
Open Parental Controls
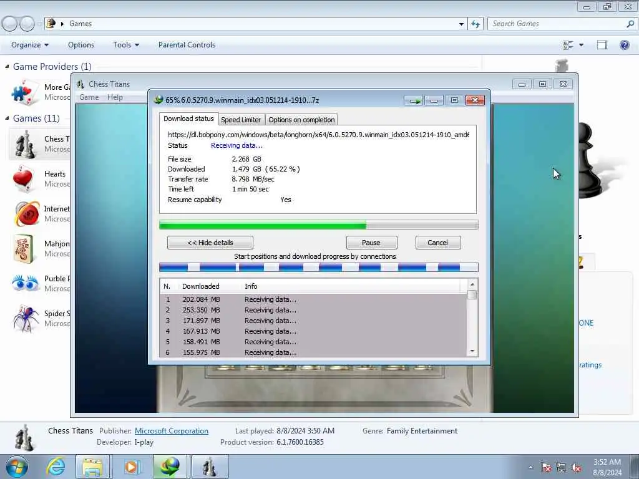(x=187, y=45)
